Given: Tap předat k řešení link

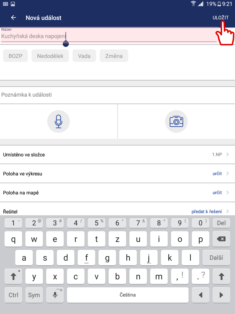Looking at the screenshot, I should pyautogui.click(x=207, y=212).
